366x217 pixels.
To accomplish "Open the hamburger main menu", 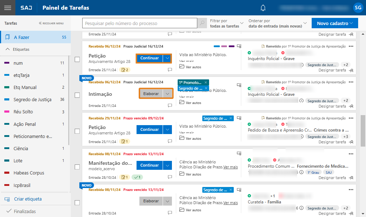I will [8, 8].
